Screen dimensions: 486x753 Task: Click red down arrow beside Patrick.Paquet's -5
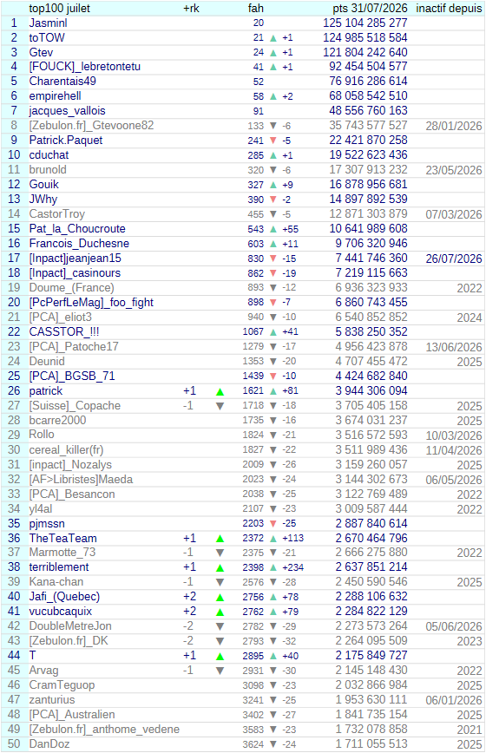[273, 141]
